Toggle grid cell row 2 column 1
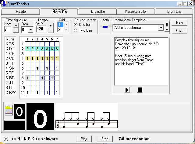 click(x=28, y=49)
